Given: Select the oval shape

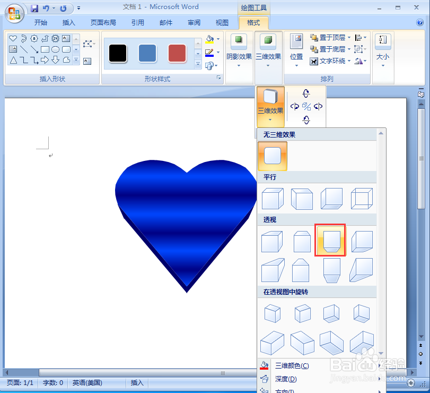Looking at the screenshot, I should point(55,49).
